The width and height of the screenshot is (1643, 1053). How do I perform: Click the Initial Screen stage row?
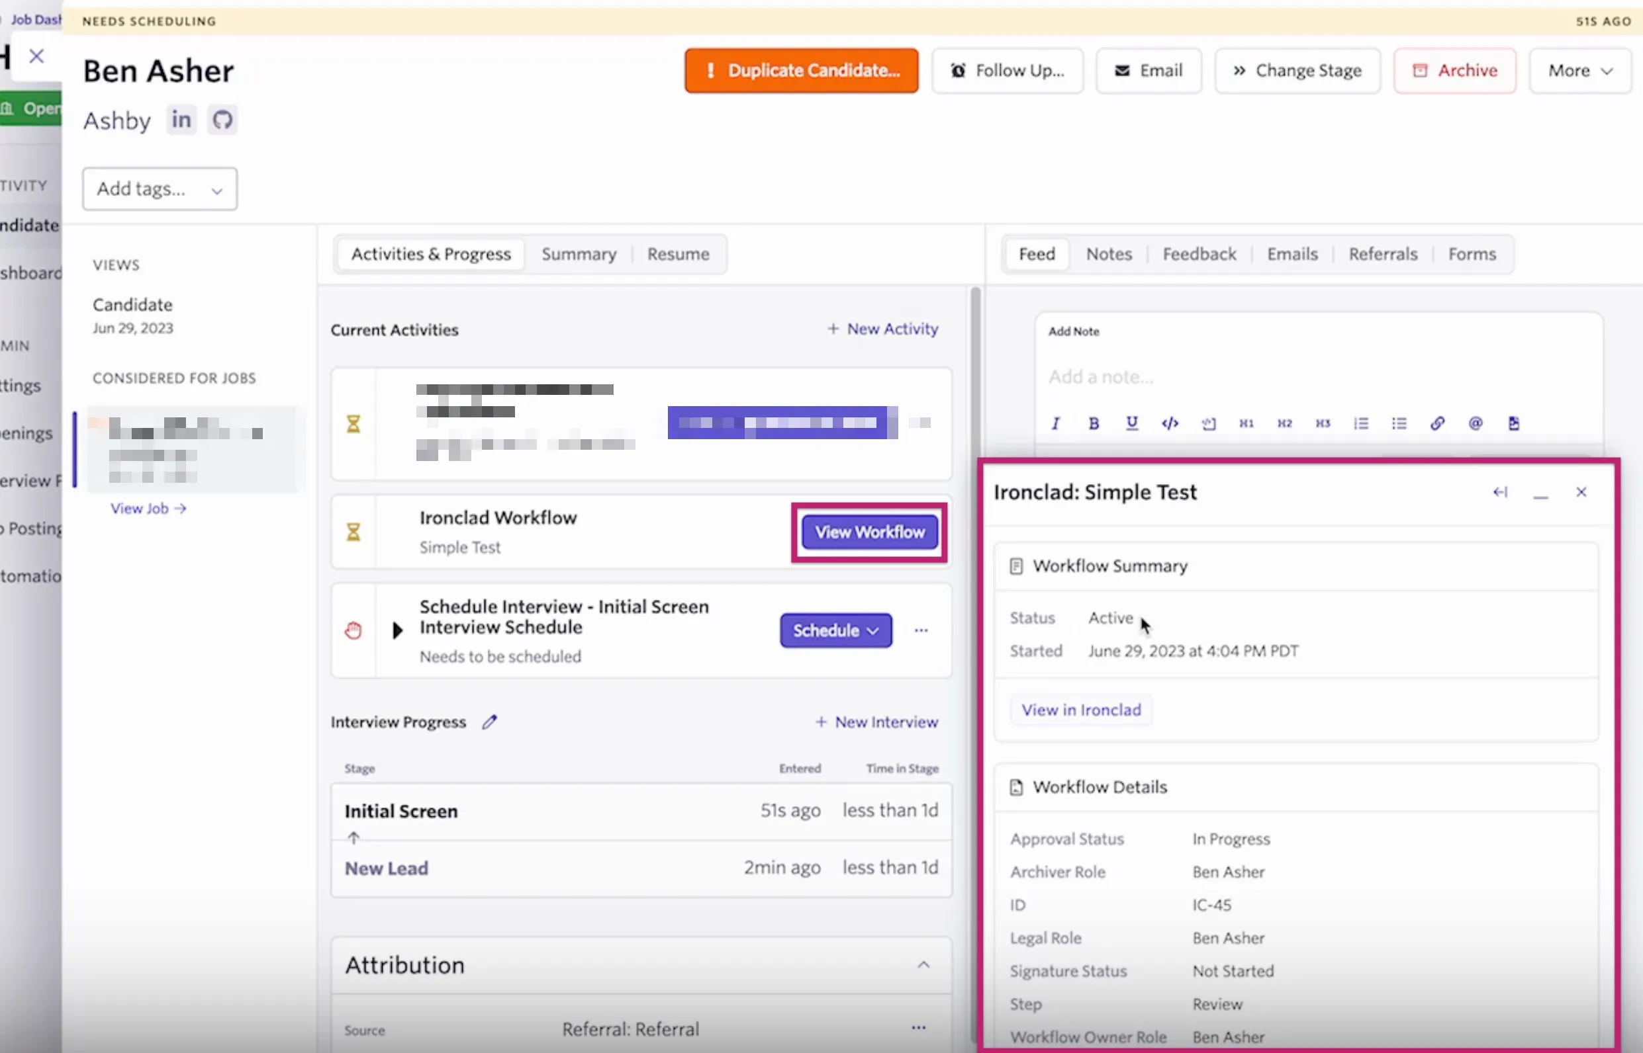tap(641, 812)
